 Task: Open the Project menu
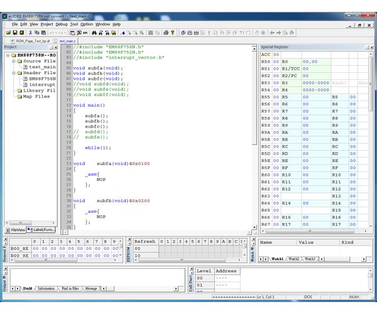point(46,24)
